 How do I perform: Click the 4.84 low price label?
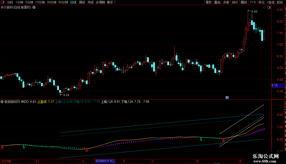point(66,95)
